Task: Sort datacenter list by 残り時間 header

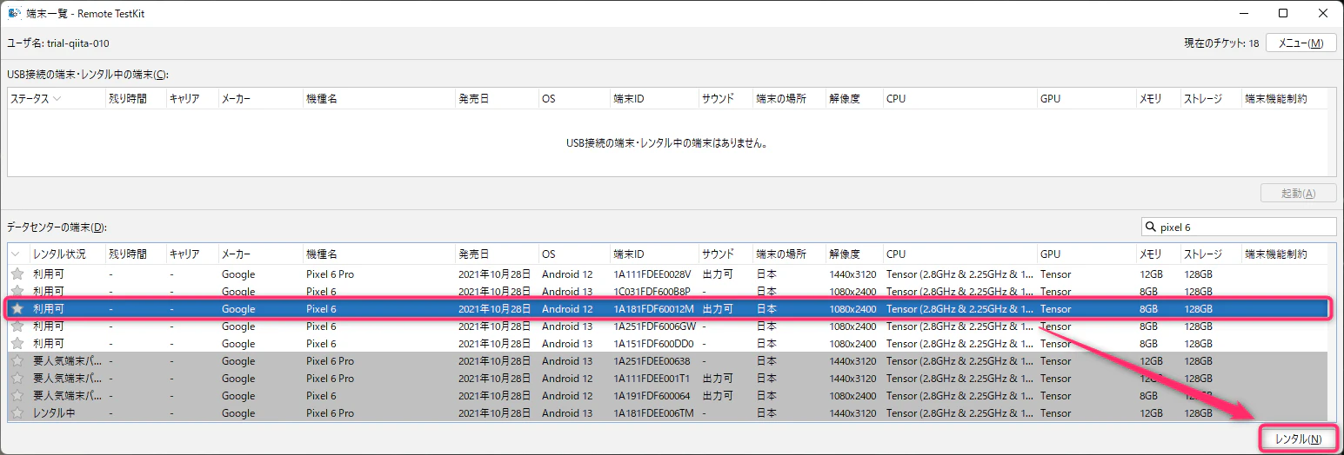Action: pos(137,254)
